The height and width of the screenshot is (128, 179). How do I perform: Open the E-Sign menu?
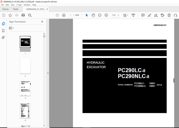point(19,5)
